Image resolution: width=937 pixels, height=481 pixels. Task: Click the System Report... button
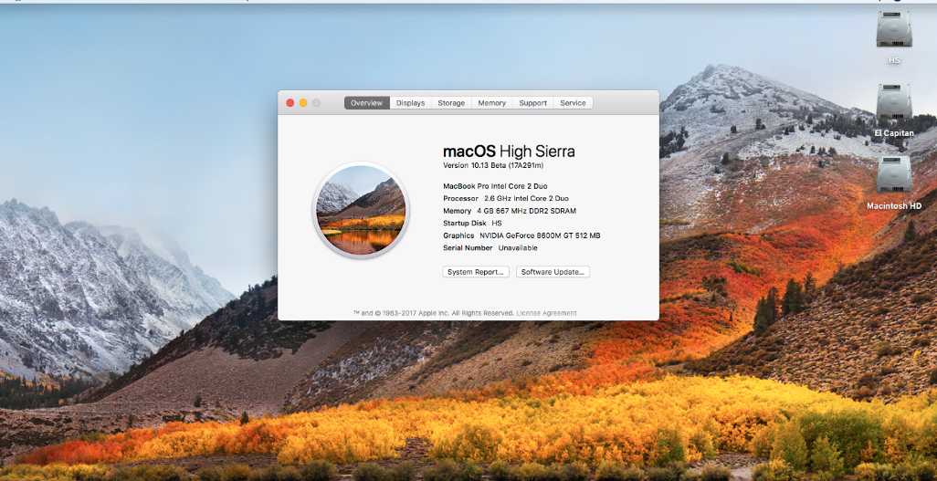coord(476,272)
